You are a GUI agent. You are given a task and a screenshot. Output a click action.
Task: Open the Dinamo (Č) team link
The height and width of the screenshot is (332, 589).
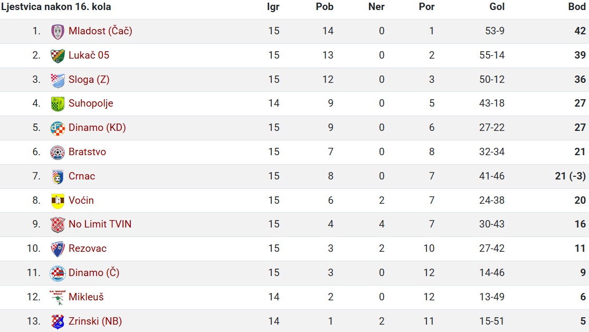(94, 272)
